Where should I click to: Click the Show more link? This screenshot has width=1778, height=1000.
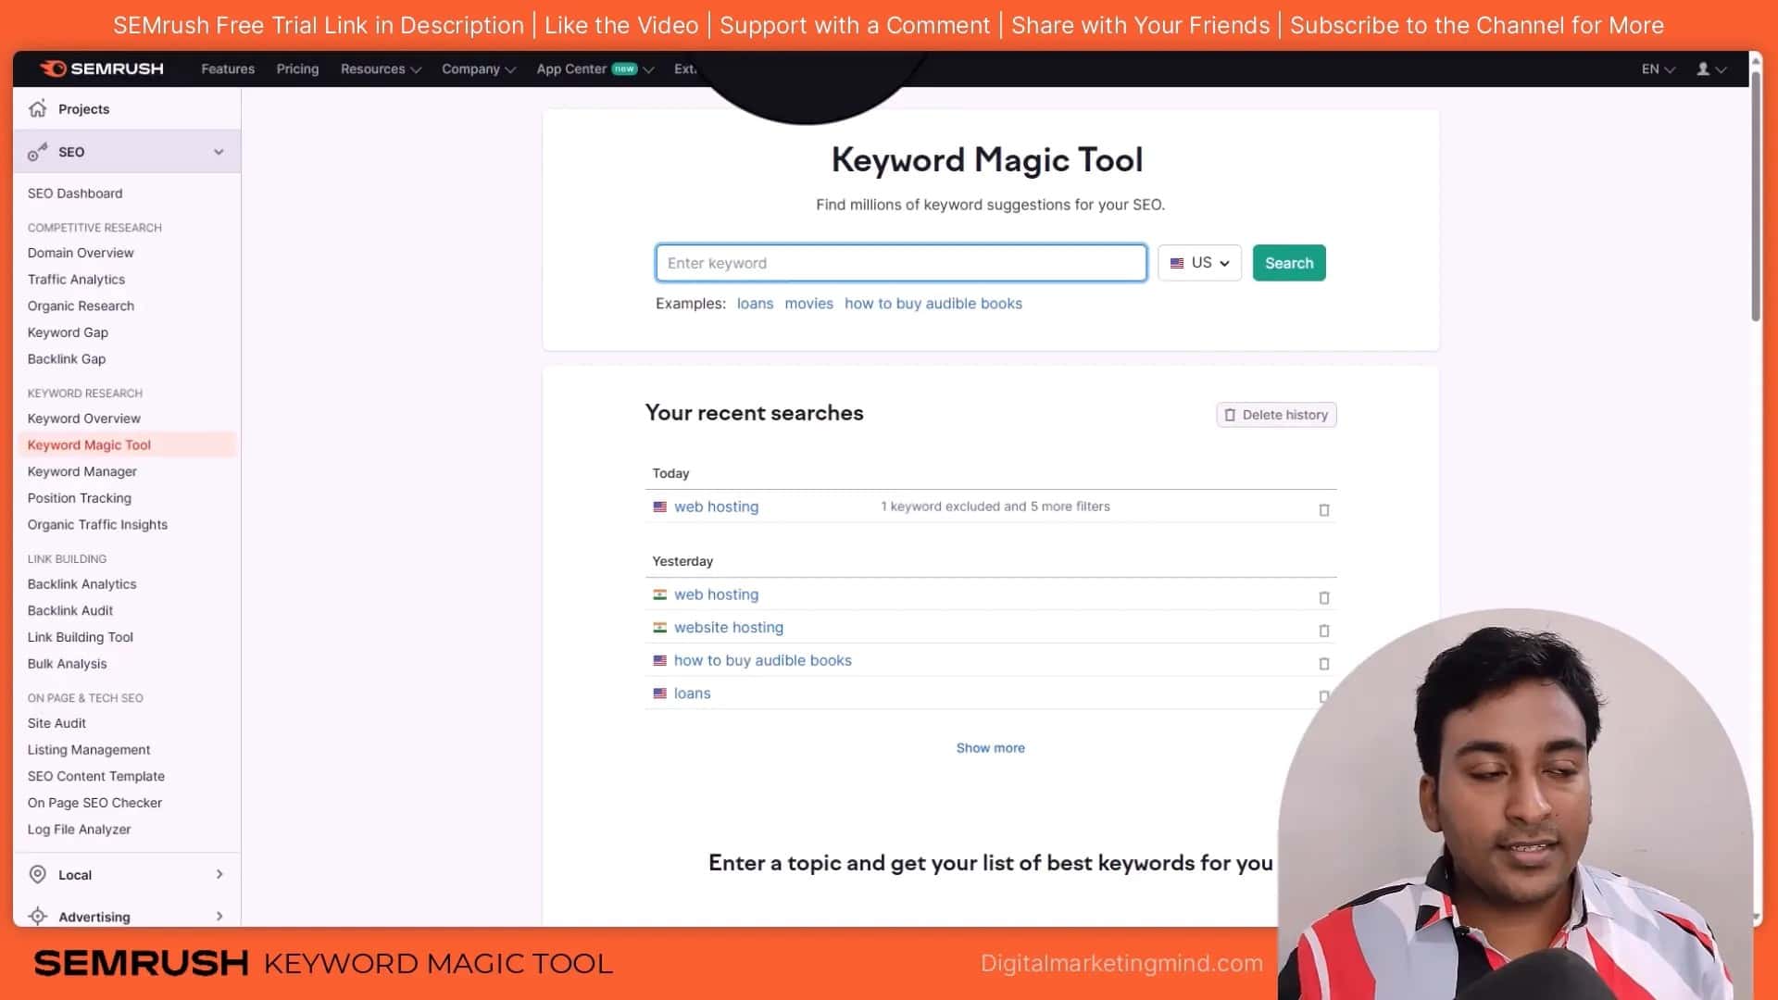point(990,747)
